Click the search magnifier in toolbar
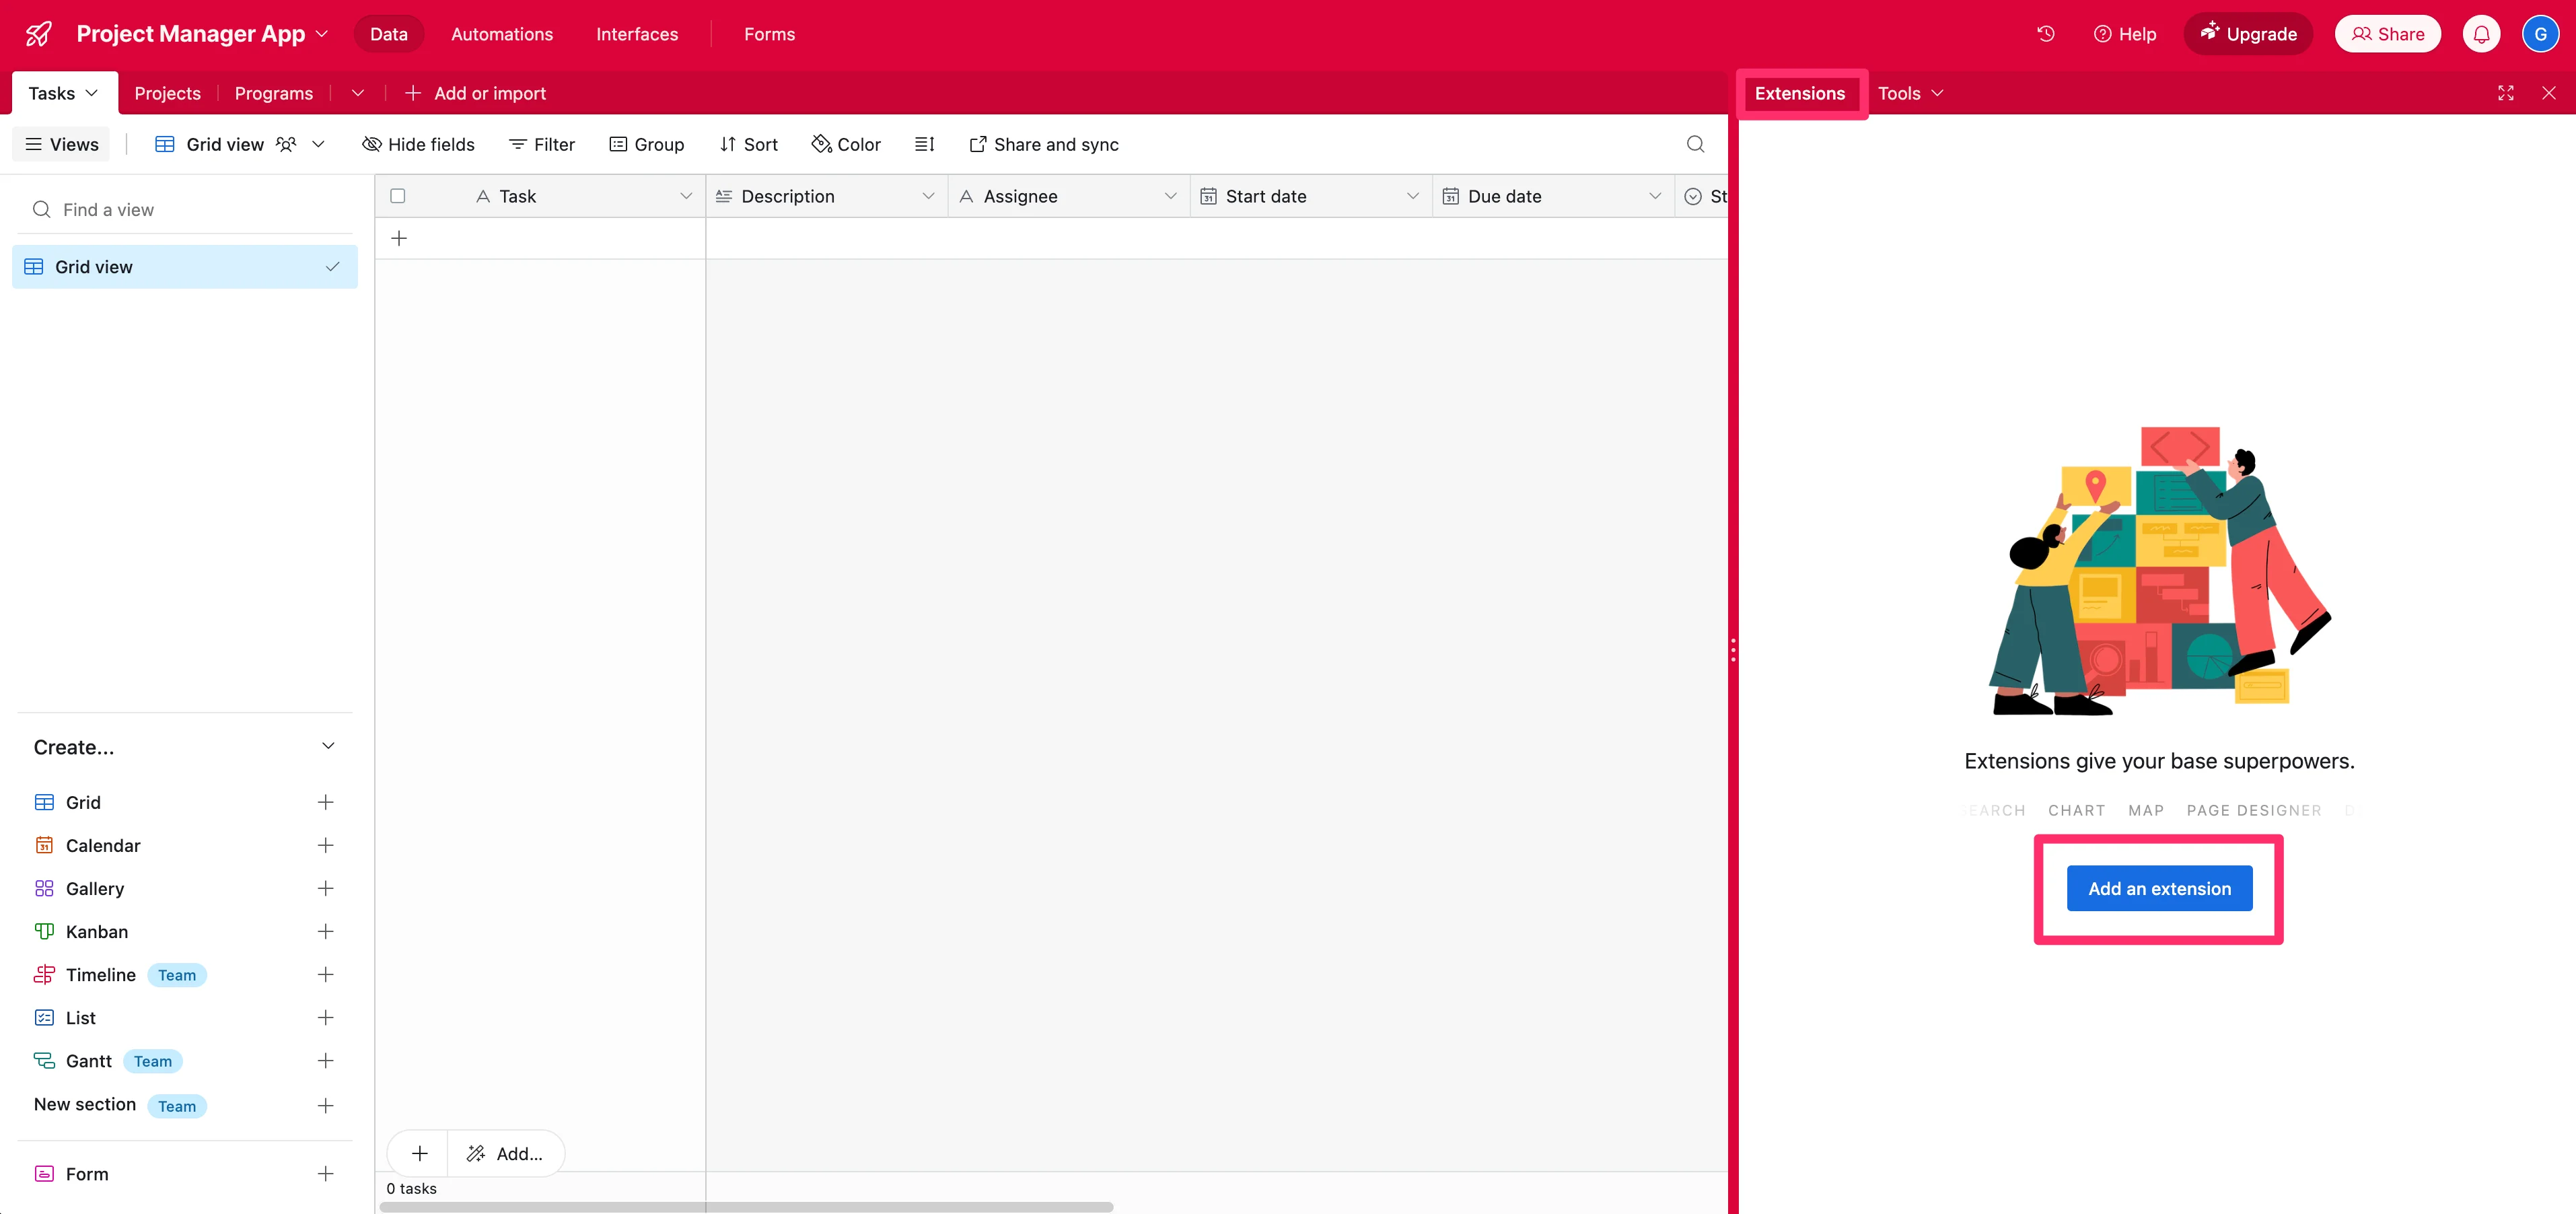Image resolution: width=2576 pixels, height=1214 pixels. click(1695, 144)
